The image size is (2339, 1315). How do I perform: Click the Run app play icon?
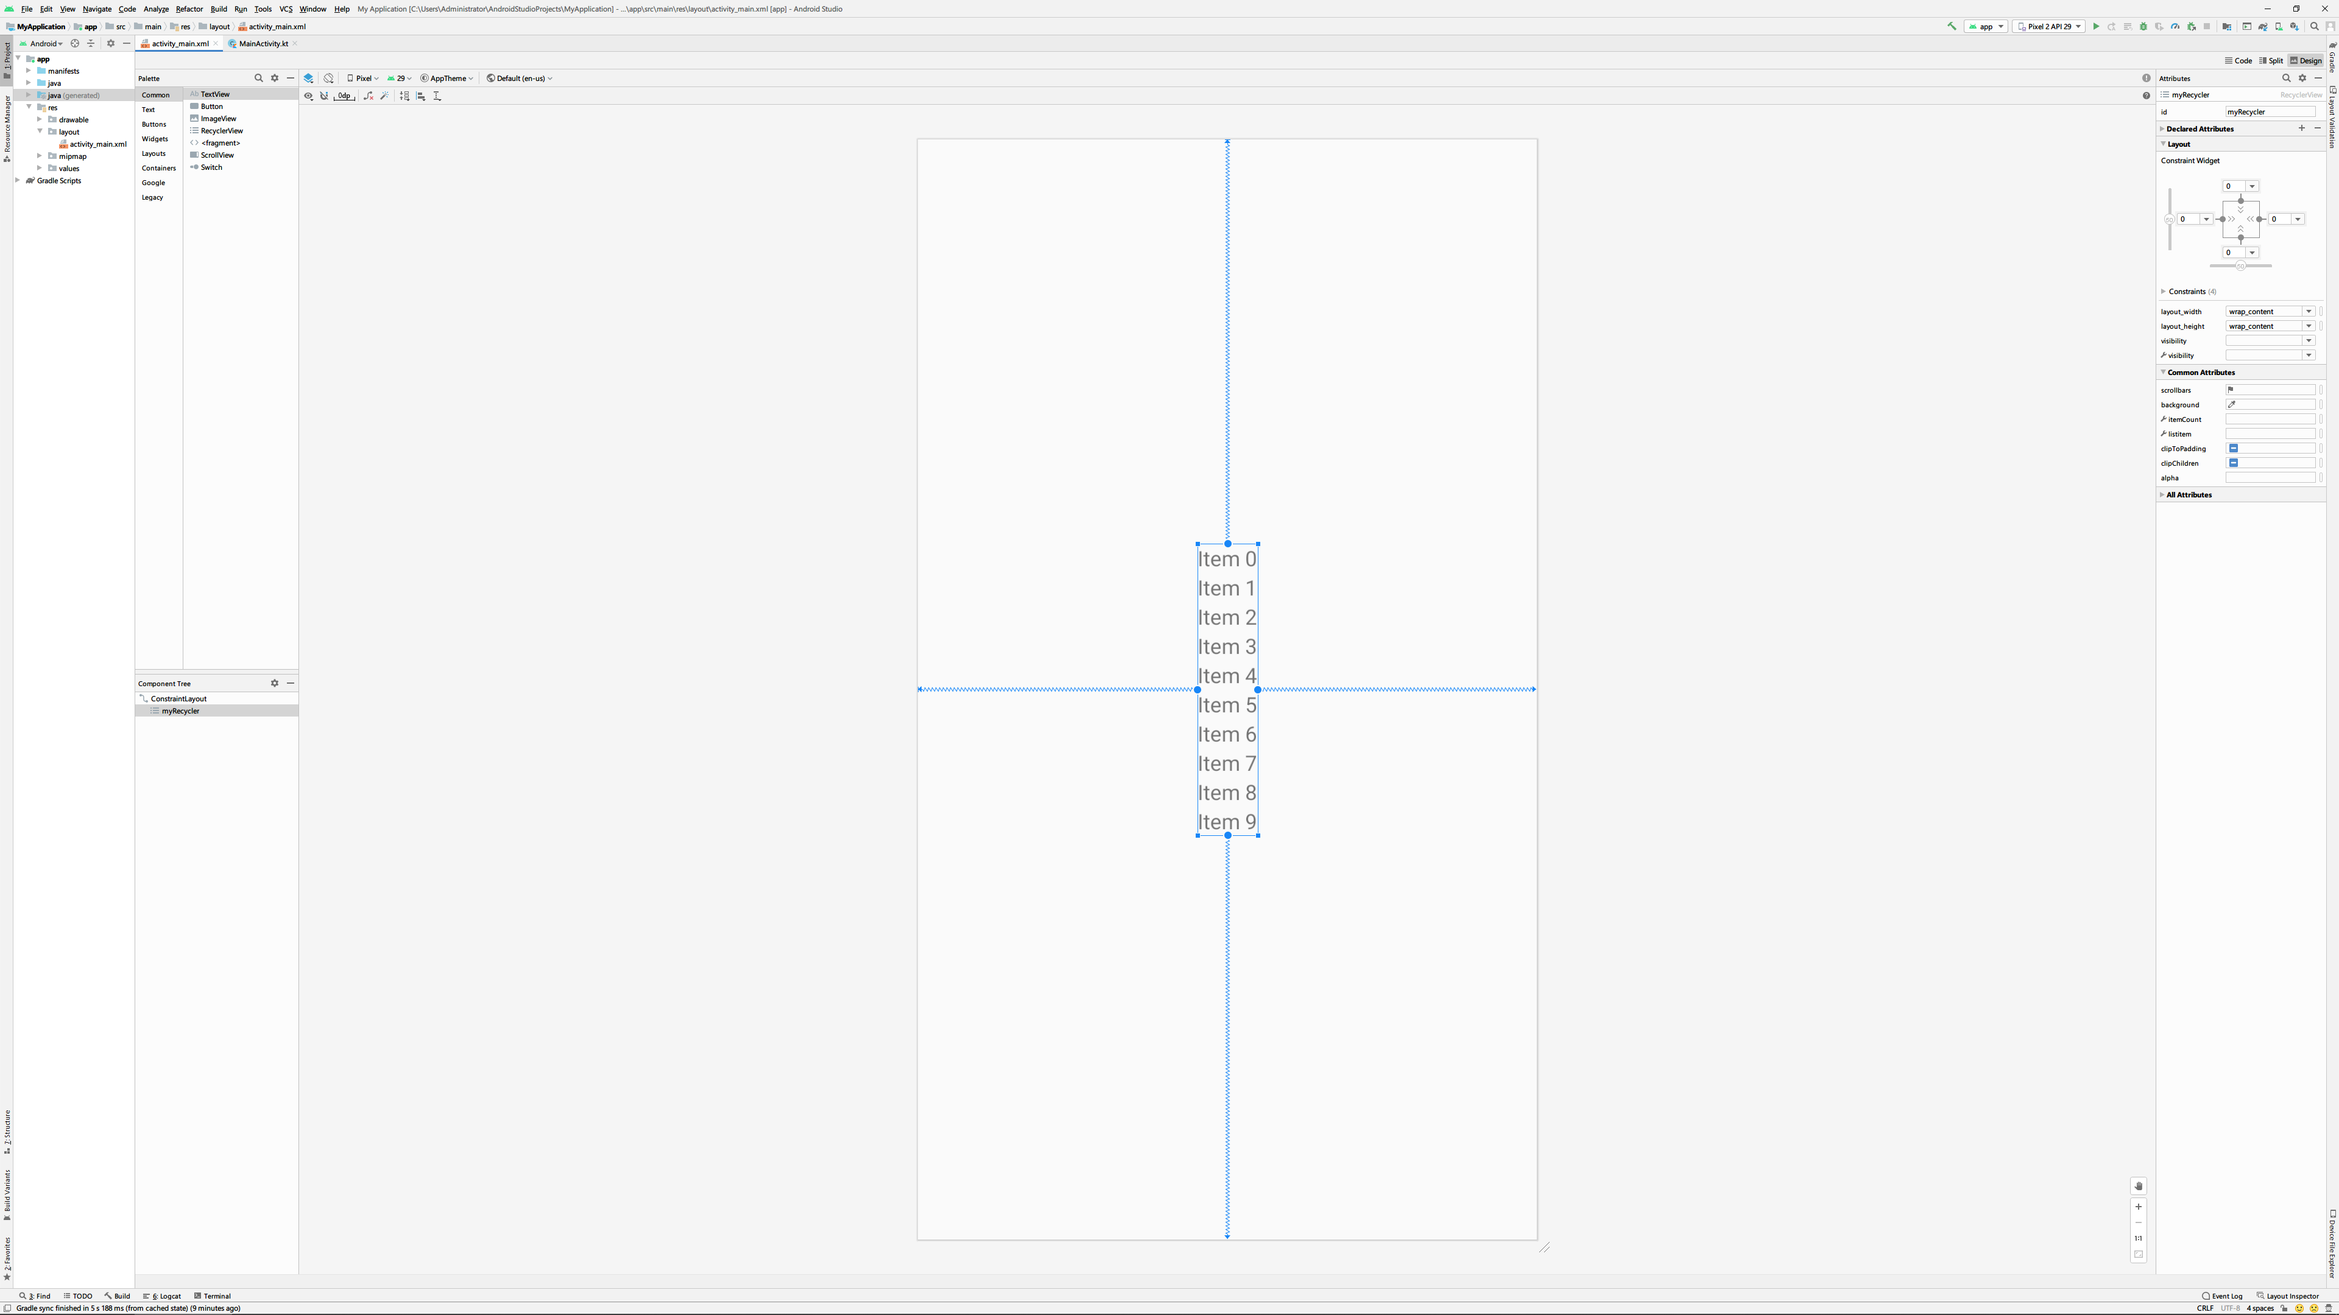coord(2095,26)
